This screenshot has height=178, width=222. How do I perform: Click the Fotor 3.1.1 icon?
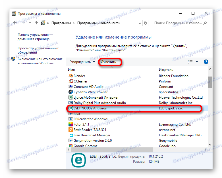(x=71, y=124)
